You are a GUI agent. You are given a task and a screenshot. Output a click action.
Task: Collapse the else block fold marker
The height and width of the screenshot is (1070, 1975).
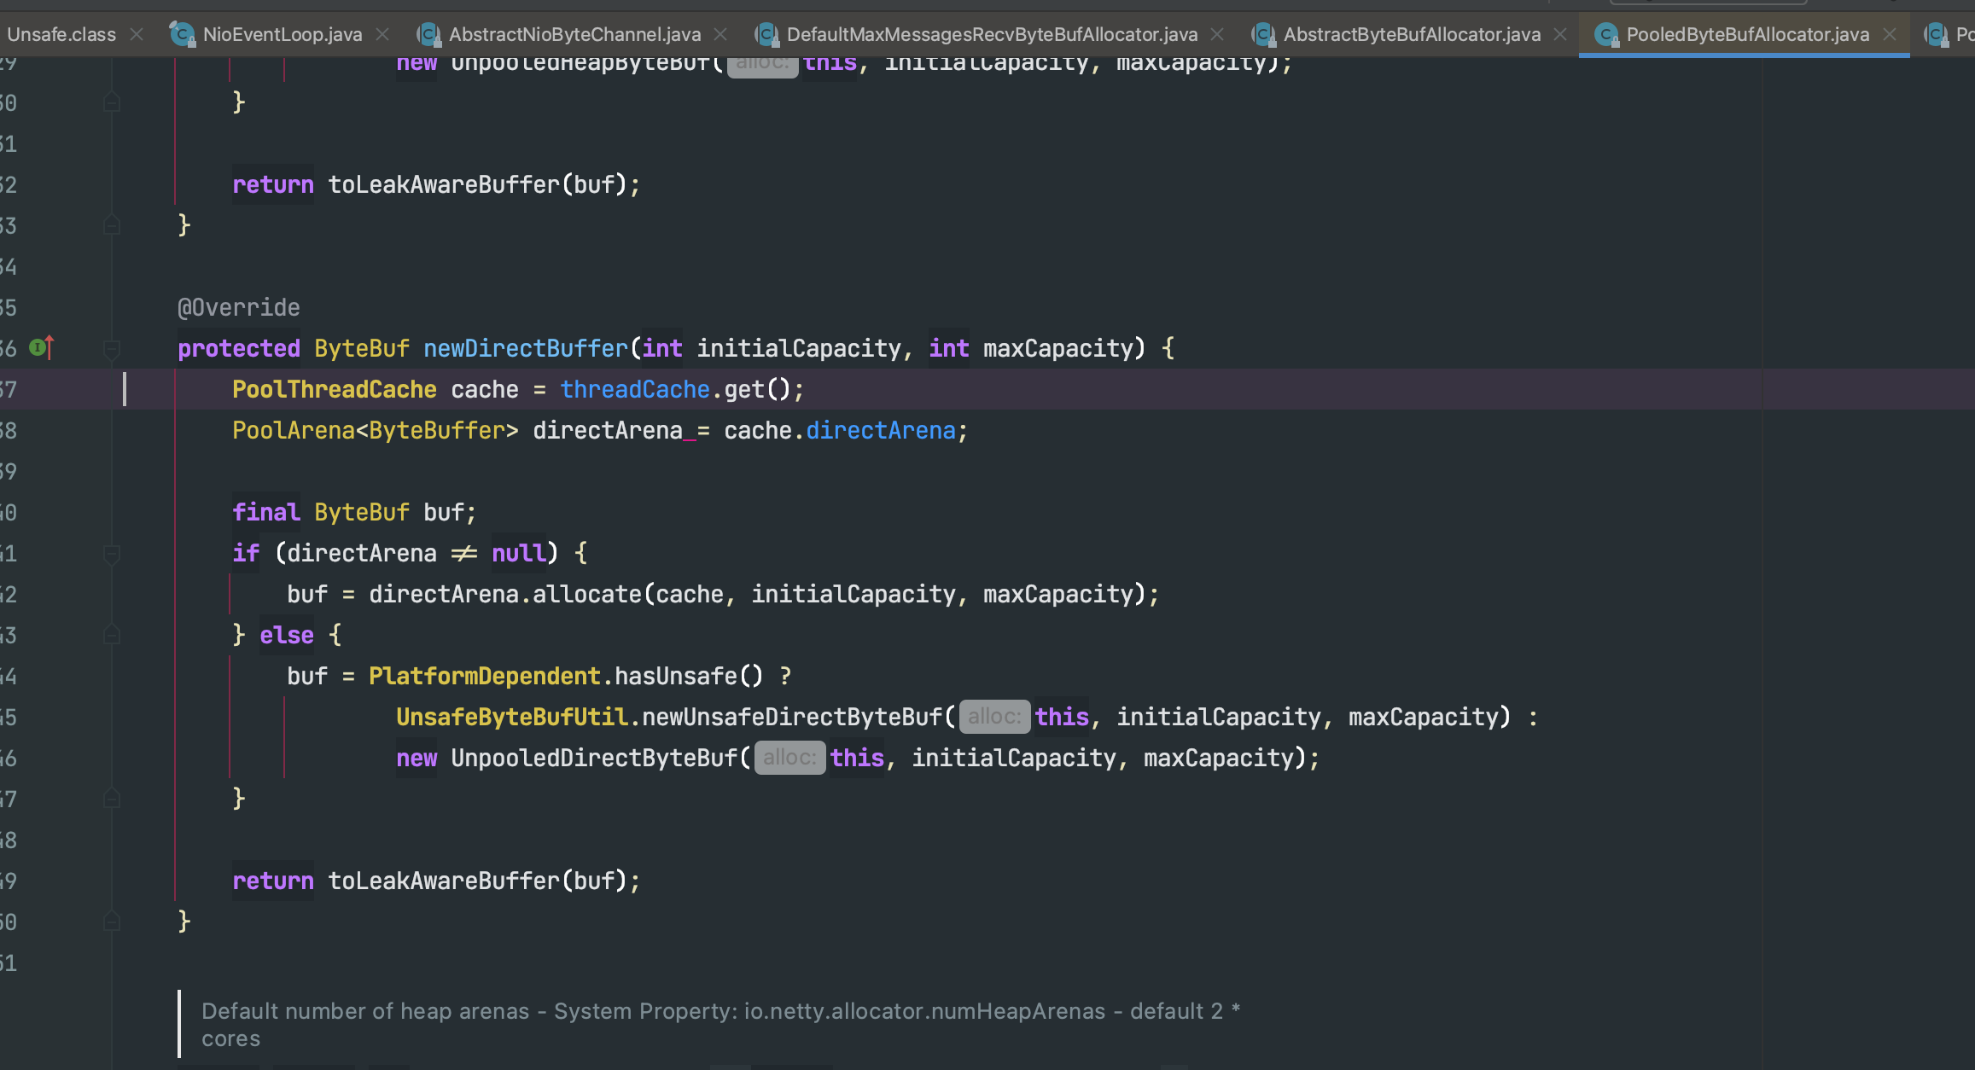click(112, 635)
